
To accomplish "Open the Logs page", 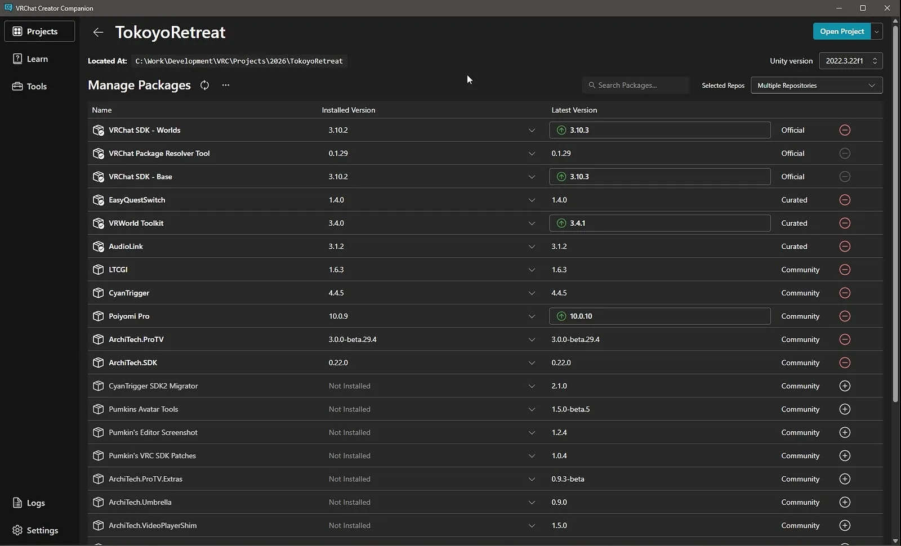I will [39, 503].
